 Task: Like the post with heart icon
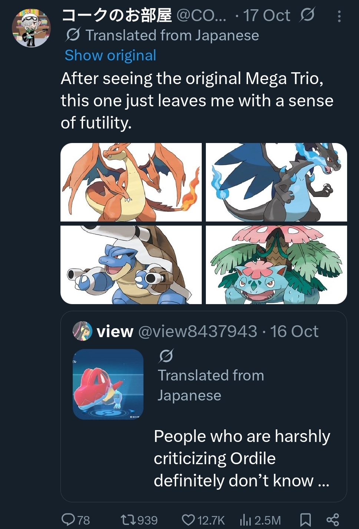(x=188, y=519)
